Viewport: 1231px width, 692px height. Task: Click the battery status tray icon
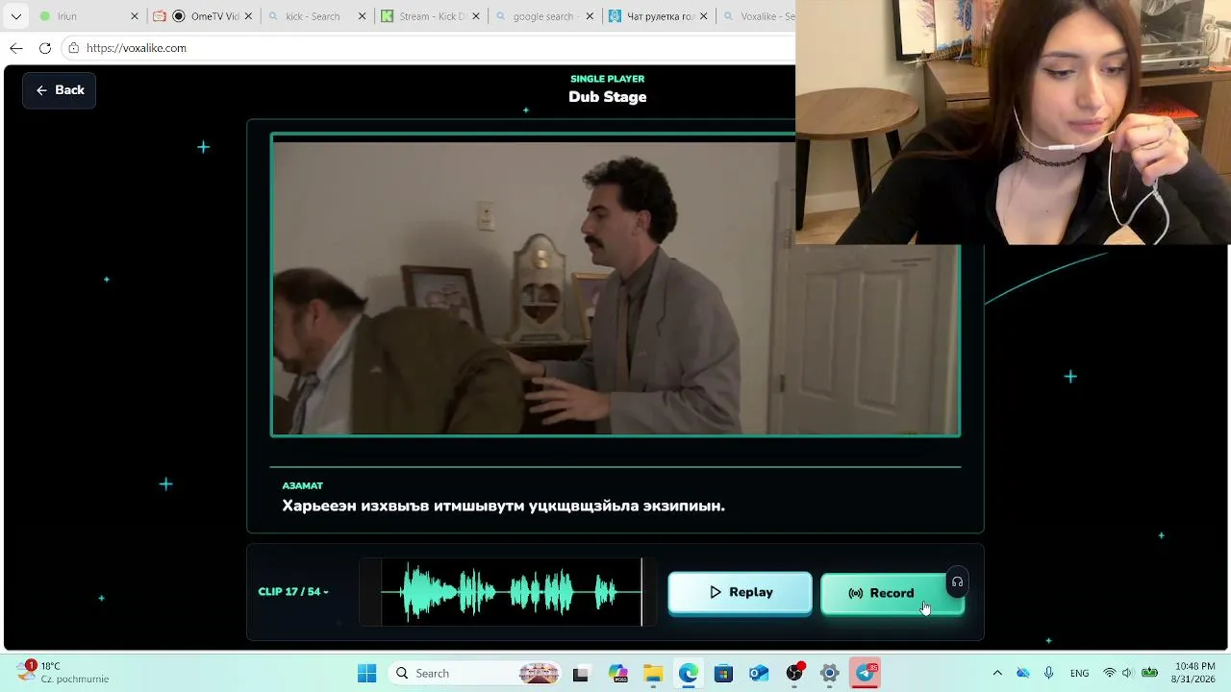1149,673
